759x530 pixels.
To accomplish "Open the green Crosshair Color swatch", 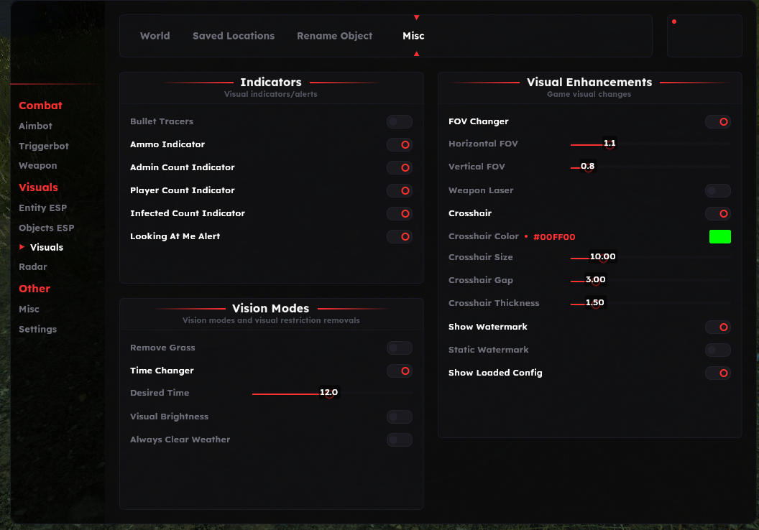I will [719, 236].
